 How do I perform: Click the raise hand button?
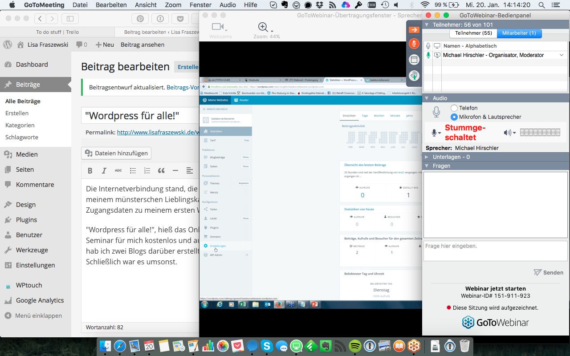(x=414, y=76)
